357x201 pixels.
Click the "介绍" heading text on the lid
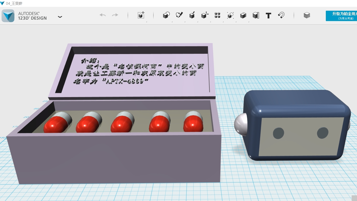89,61
